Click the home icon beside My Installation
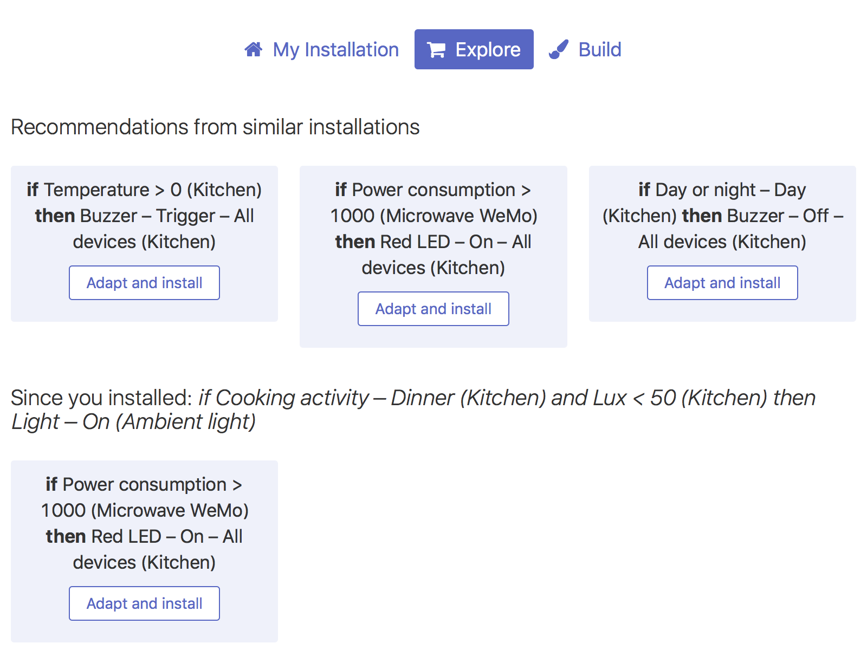Image resolution: width=867 pixels, height=650 pixels. click(x=254, y=50)
